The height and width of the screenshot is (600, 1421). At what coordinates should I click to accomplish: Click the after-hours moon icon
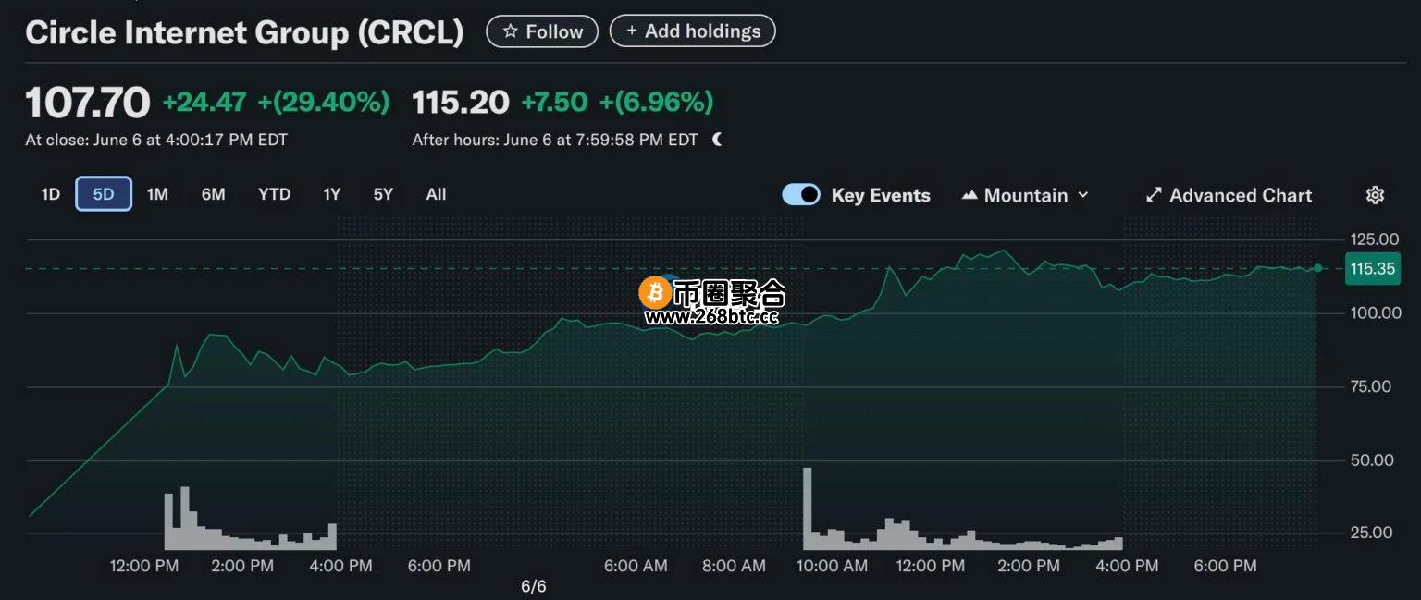[718, 140]
